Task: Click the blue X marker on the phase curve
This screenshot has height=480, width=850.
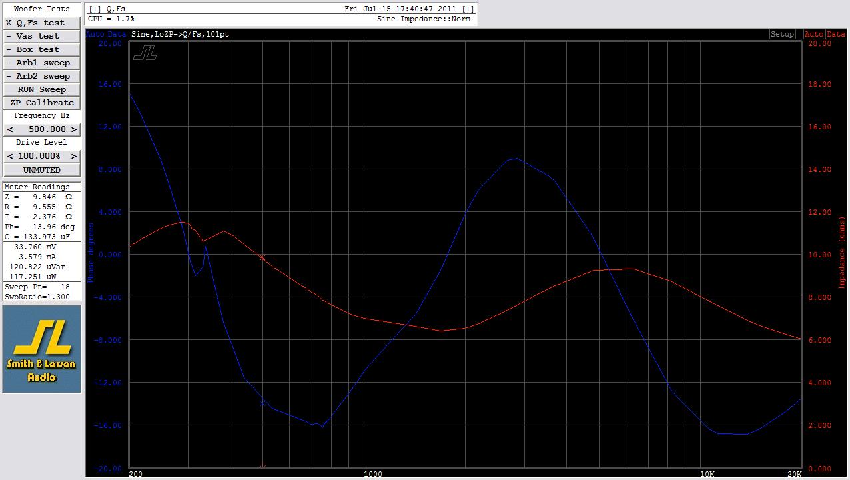Action: coord(262,403)
